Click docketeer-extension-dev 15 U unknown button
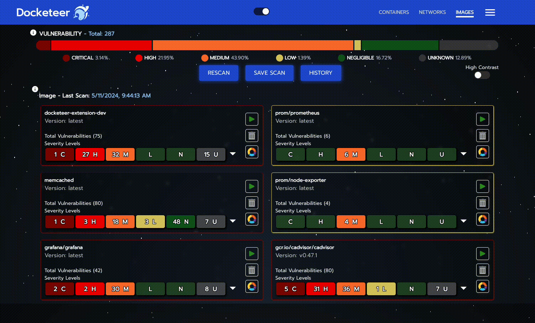The image size is (535, 323). click(x=211, y=154)
